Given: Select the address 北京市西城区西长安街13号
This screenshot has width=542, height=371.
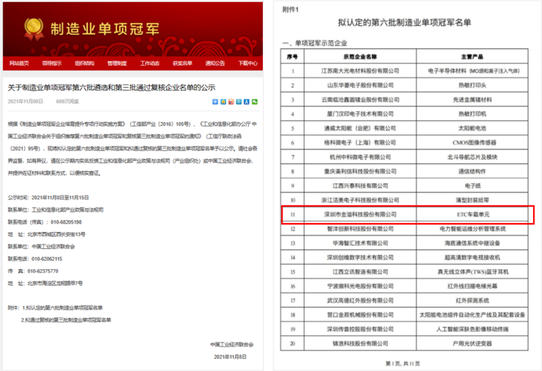Looking at the screenshot, I should [x=56, y=234].
